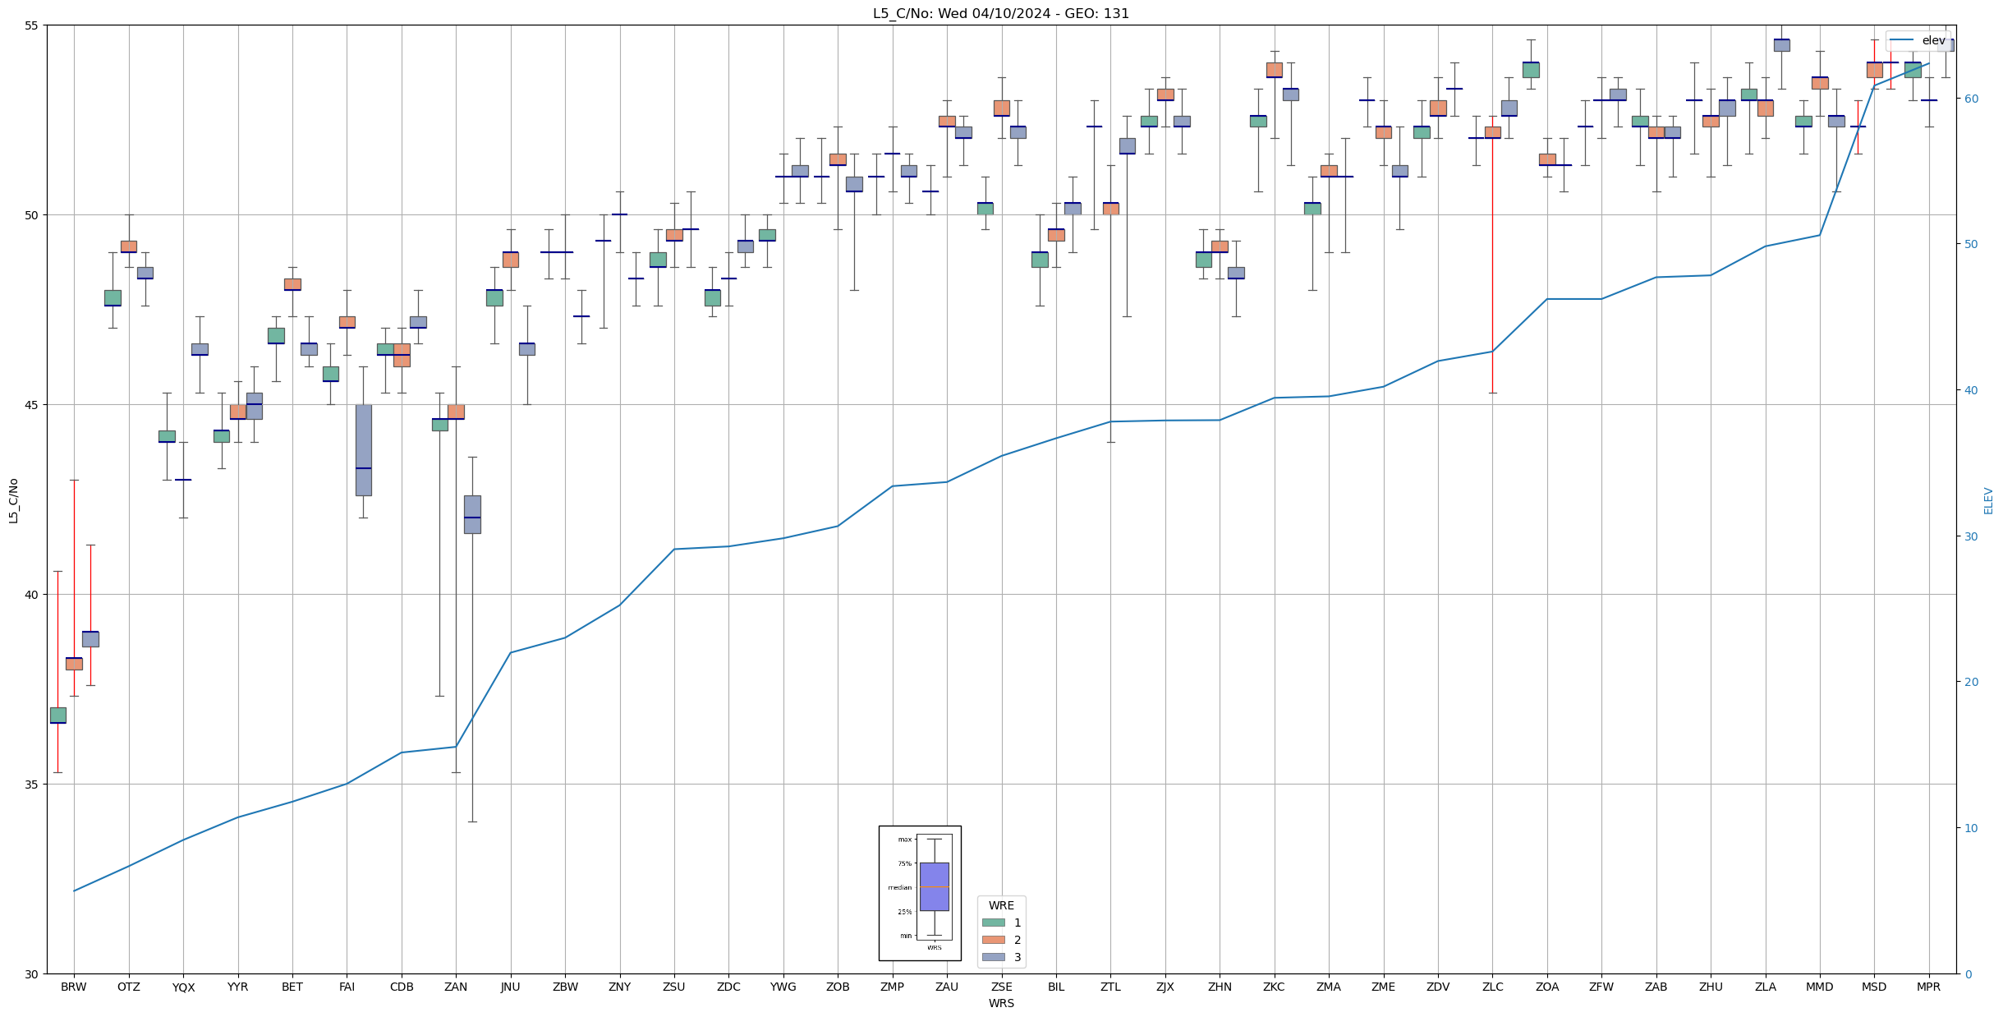This screenshot has width=2003, height=1017.
Task: Click the CDB station label
Action: tap(402, 987)
